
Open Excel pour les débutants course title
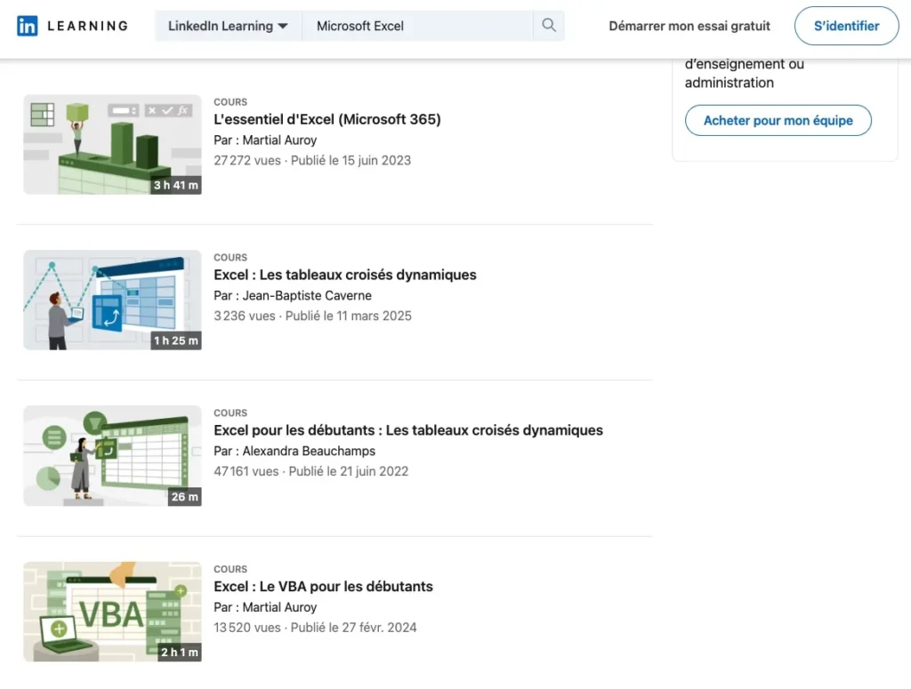[408, 430]
